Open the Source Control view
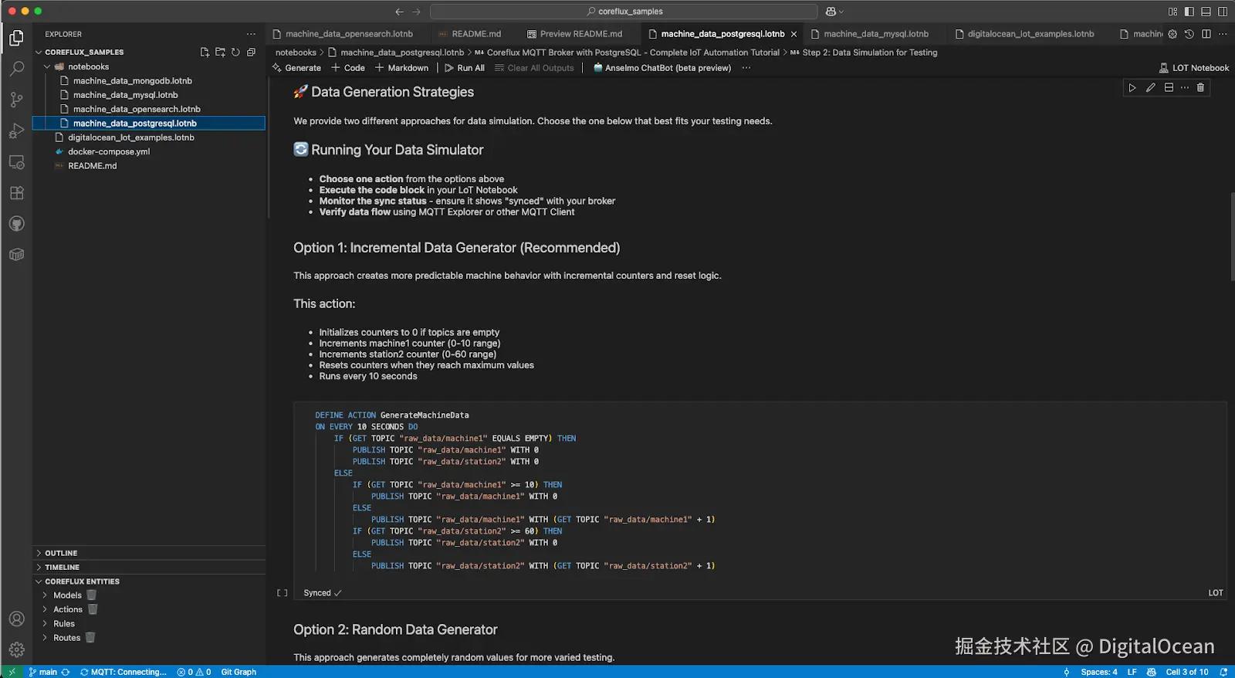Screen dimensions: 1235x678 coord(16,100)
